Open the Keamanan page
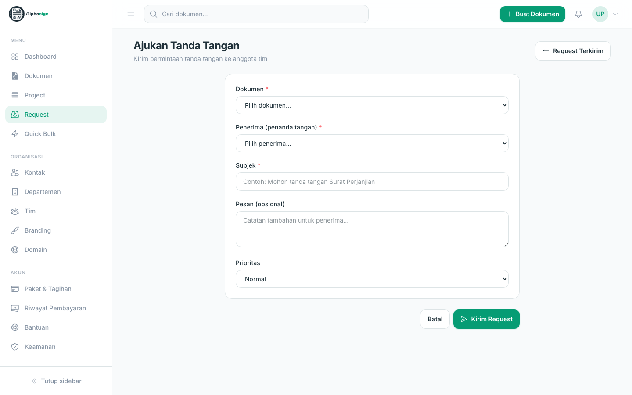 (56, 347)
